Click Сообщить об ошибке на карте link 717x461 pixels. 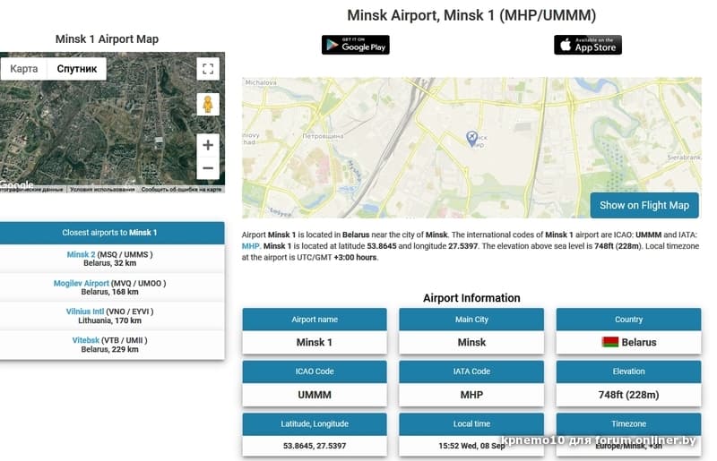pyautogui.click(x=181, y=189)
